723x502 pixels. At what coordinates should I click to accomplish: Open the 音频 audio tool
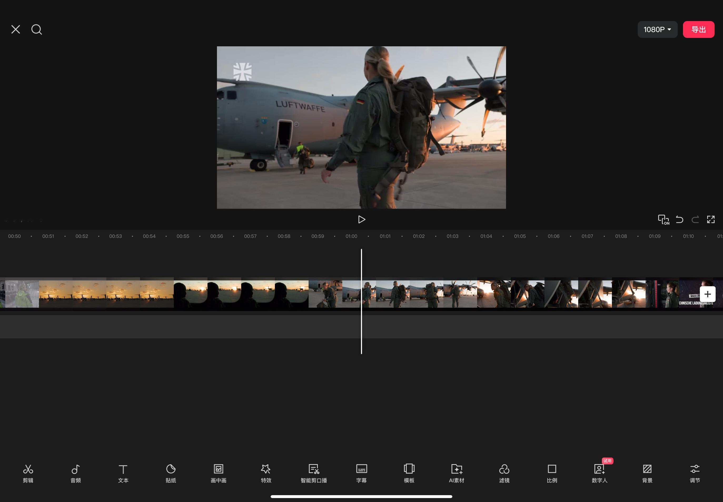(76, 473)
